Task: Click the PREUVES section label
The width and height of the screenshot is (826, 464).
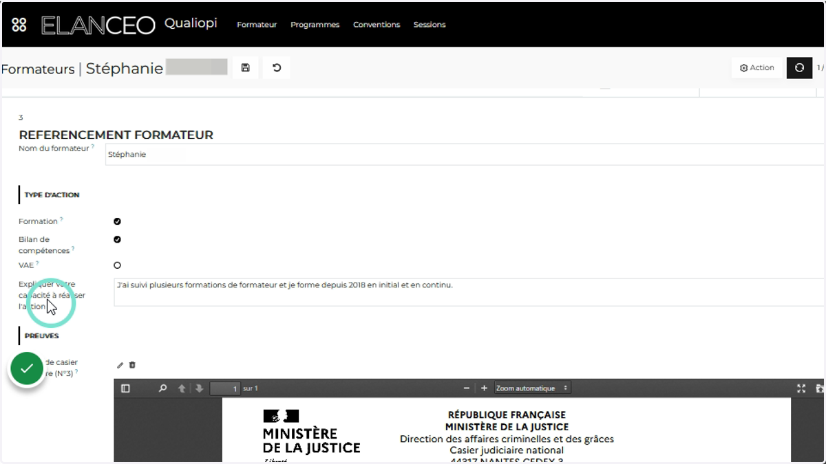Action: tap(41, 336)
